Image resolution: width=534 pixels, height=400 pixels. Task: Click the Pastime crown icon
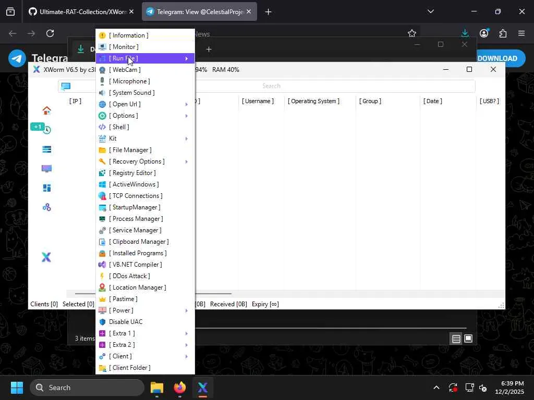102,299
